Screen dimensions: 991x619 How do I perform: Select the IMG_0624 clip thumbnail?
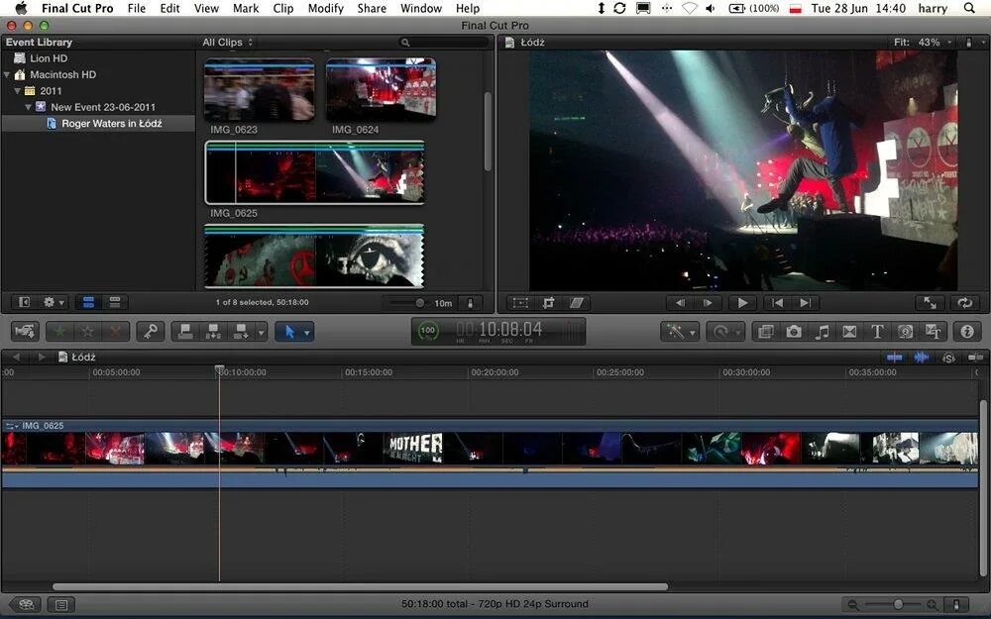[381, 90]
